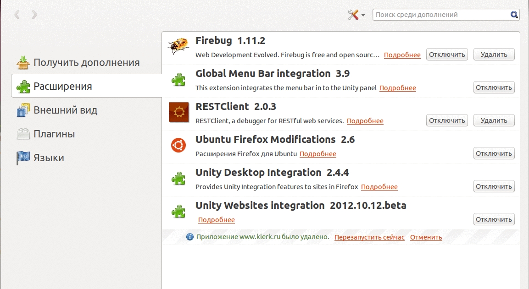Click the RESTClient sun icon
The width and height of the screenshot is (529, 289).
tap(178, 112)
